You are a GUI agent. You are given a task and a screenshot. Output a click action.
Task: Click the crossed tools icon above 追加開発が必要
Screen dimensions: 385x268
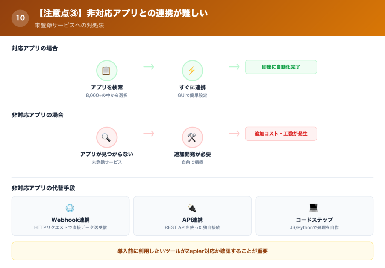pos(192,137)
